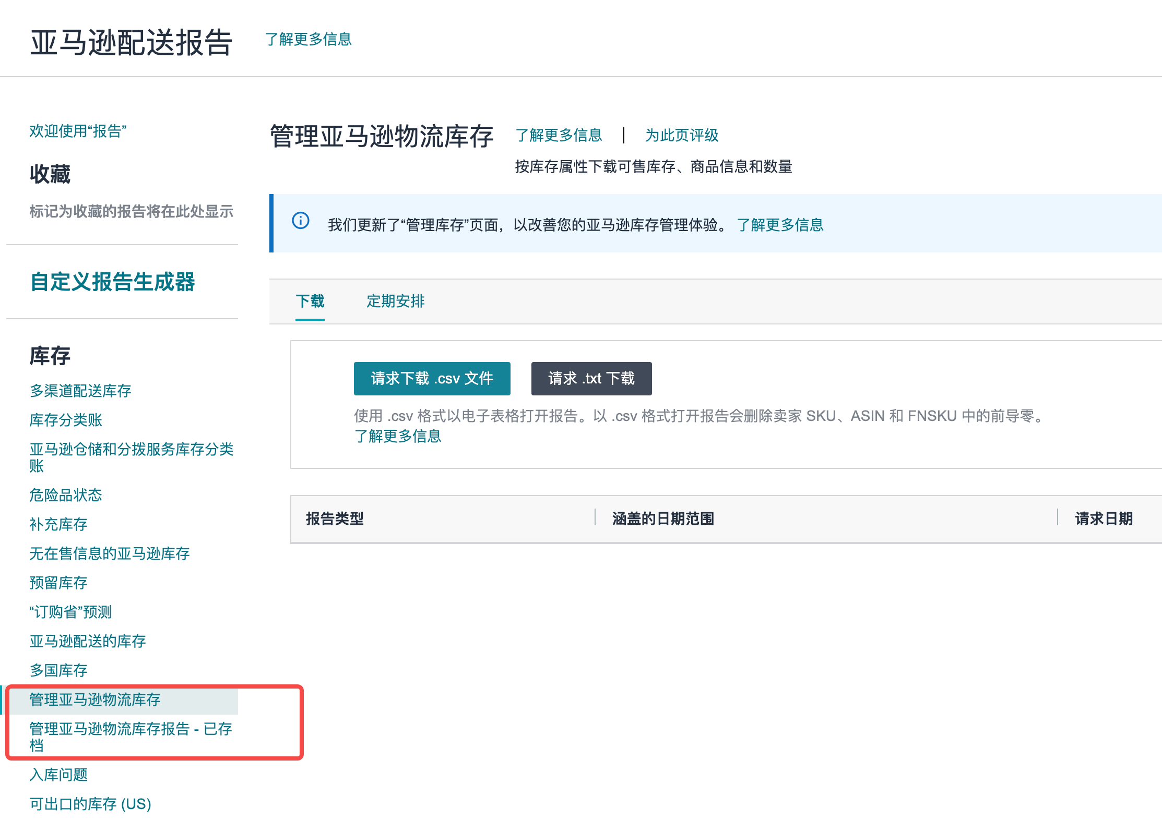Click 报告类型 column header
1162x820 pixels.
point(335,518)
